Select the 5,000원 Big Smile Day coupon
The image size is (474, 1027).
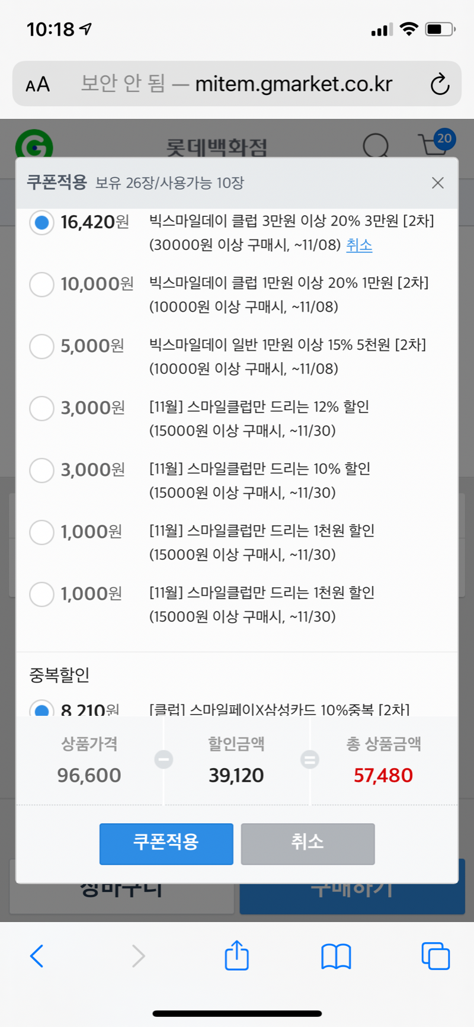pos(42,346)
